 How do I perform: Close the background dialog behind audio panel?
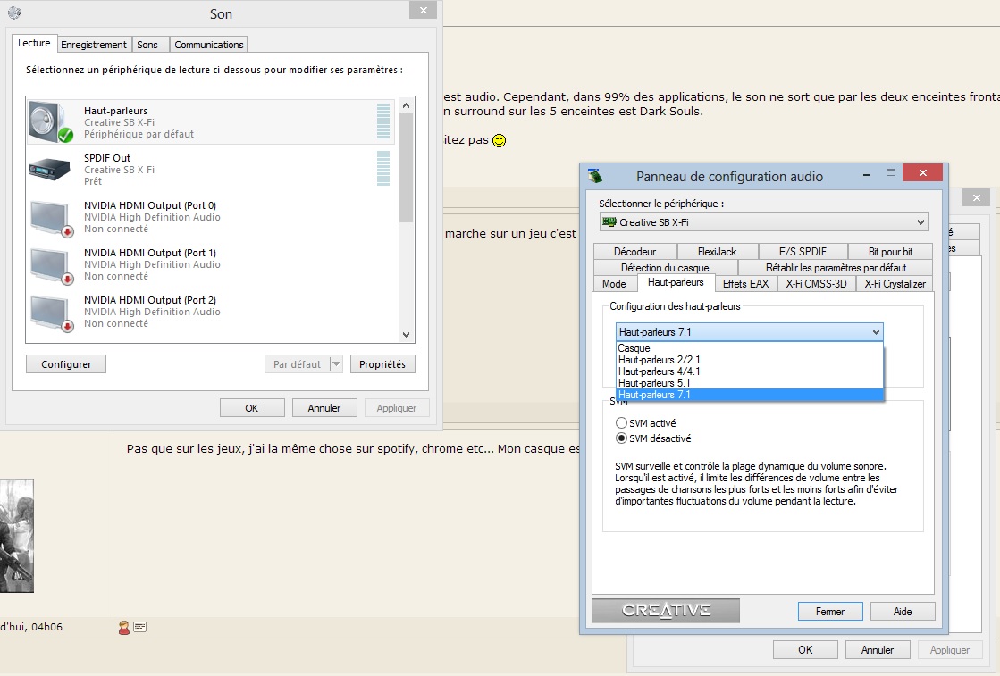click(x=977, y=198)
